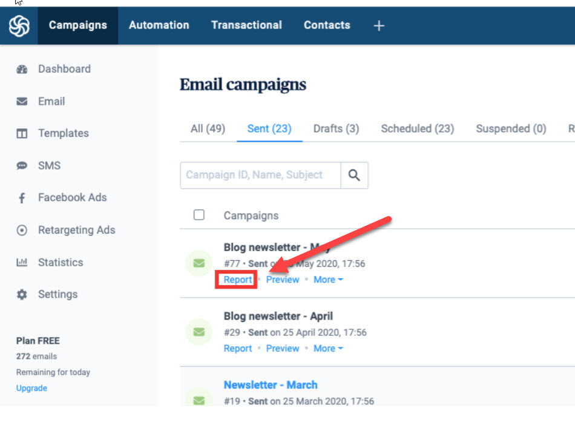575x423 pixels.
Task: Open Preview for Blog newsletter April
Action: pos(283,349)
